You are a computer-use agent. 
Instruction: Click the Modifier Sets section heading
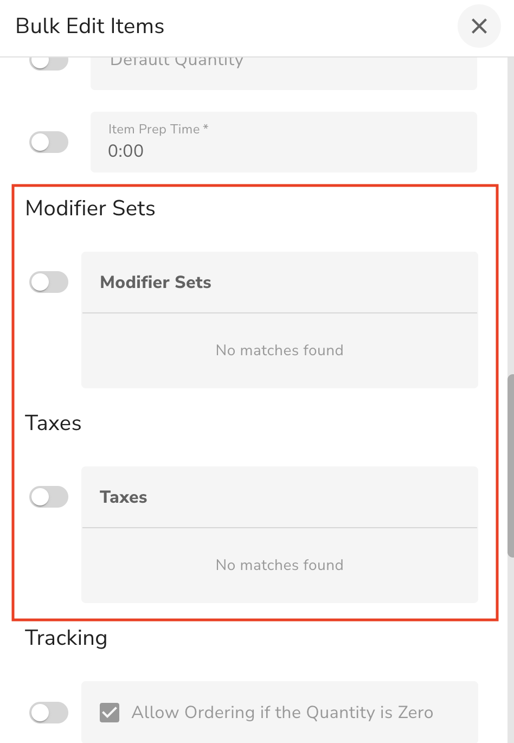[x=91, y=208]
